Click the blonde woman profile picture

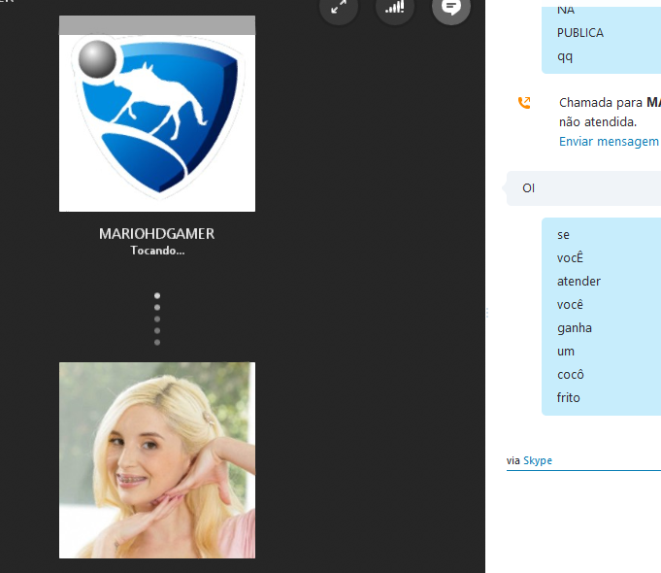[x=157, y=460]
